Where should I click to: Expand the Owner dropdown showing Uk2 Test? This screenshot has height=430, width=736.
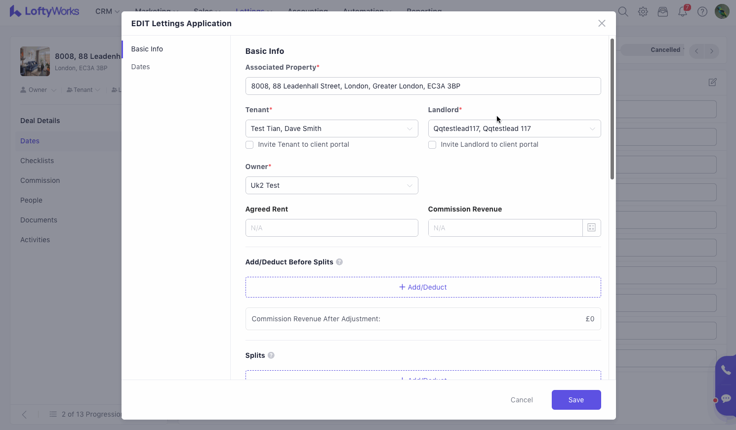click(x=331, y=185)
